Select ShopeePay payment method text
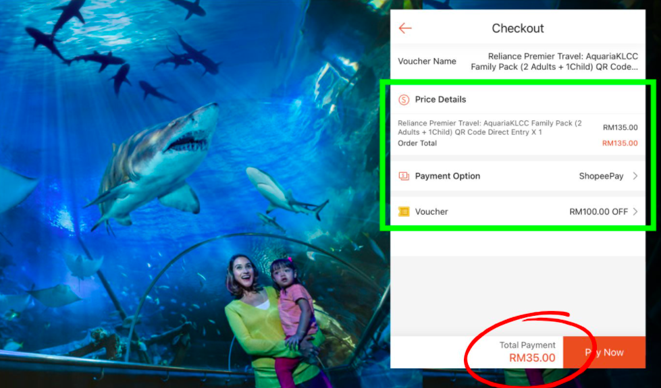Screen dimensions: 661x388 click(601, 176)
